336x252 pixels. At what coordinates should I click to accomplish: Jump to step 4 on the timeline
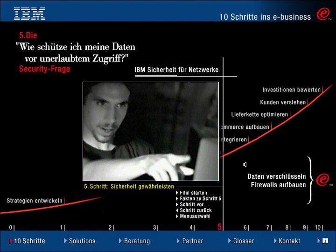coord(192,227)
